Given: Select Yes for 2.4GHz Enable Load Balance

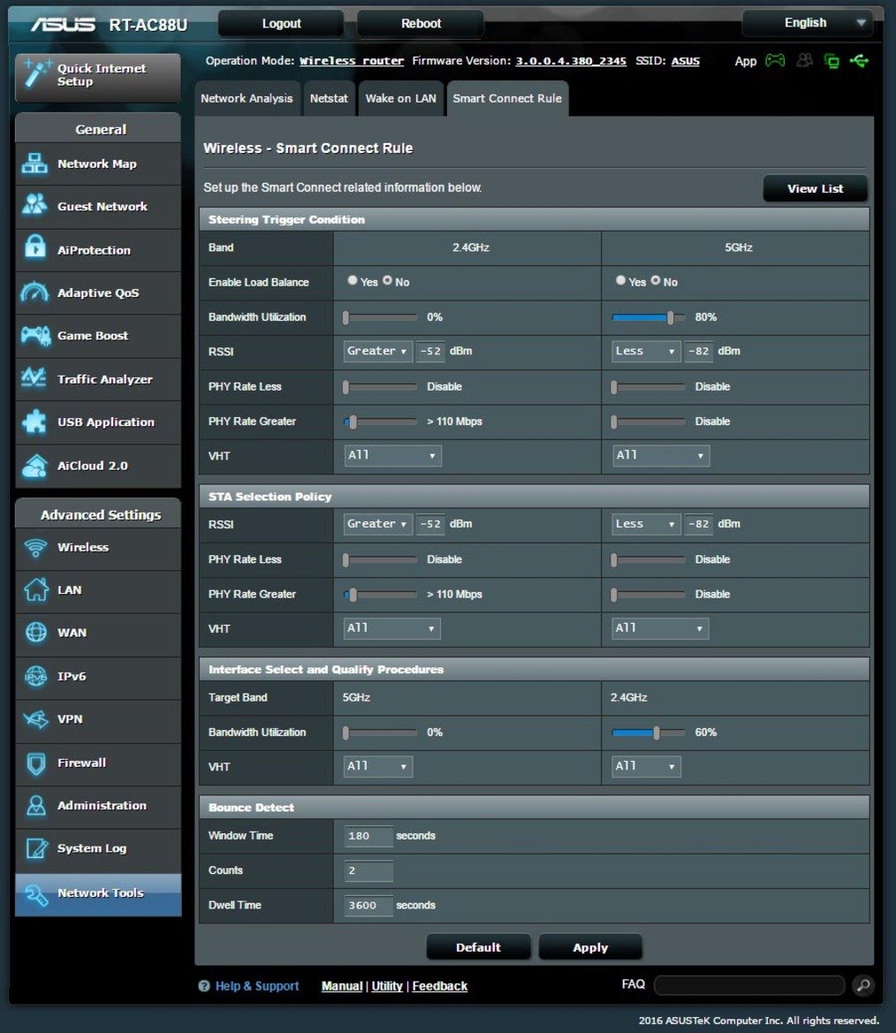Looking at the screenshot, I should coord(353,281).
